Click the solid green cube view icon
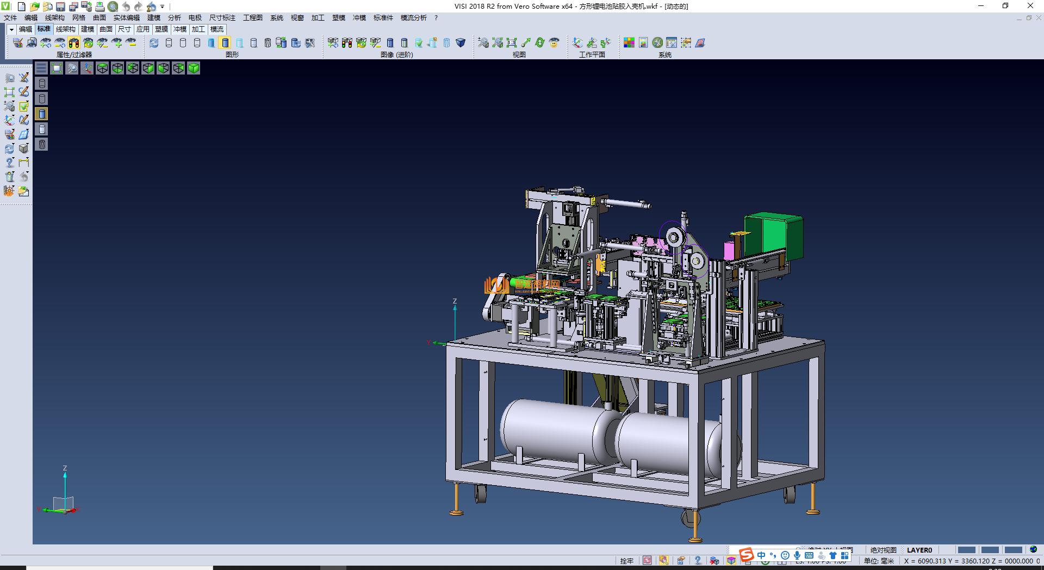 coord(194,68)
